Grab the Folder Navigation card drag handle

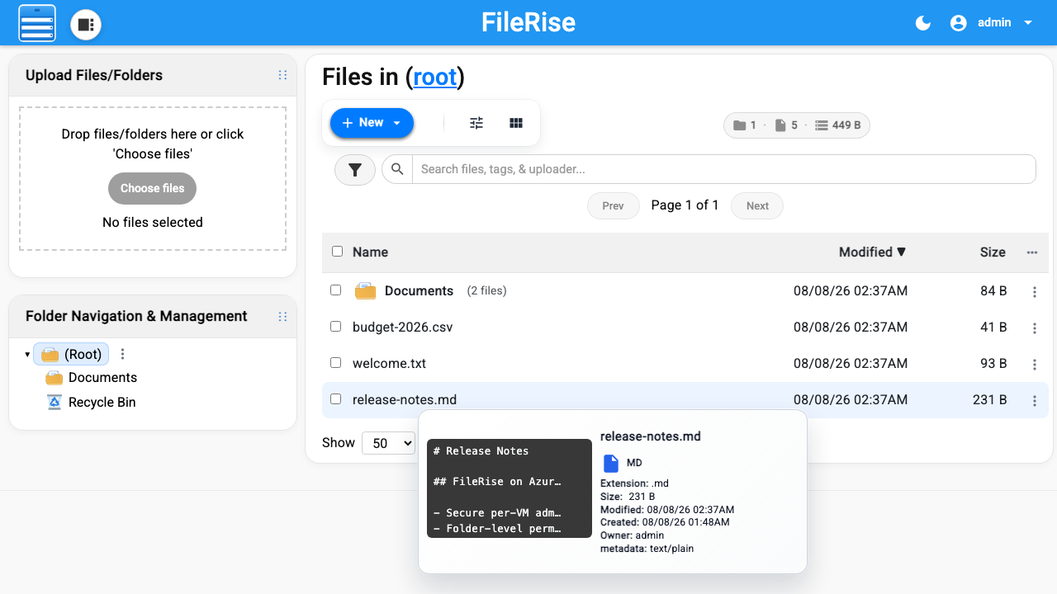(282, 316)
